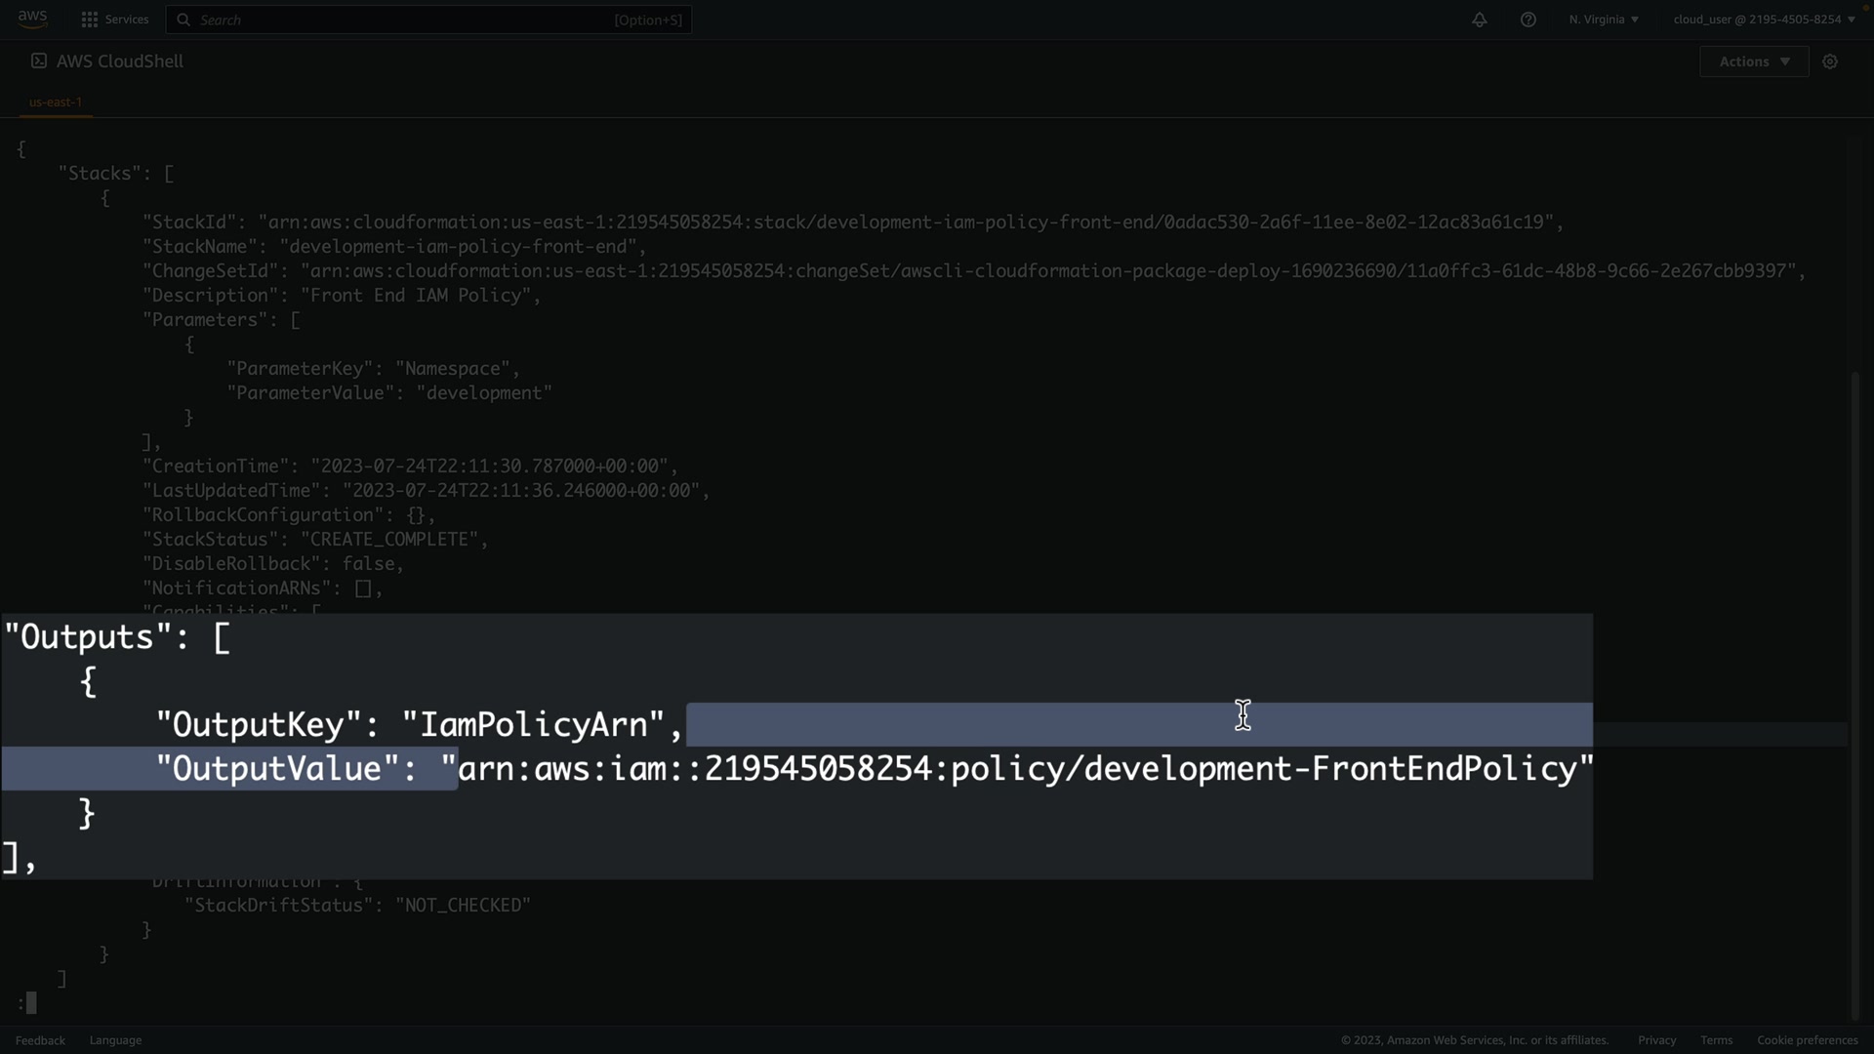Select the us-east-1 terminal tab
This screenshot has width=1874, height=1054.
(56, 101)
